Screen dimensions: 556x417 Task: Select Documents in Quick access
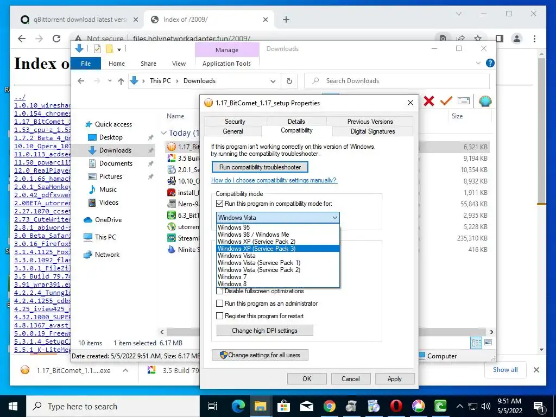click(x=116, y=163)
